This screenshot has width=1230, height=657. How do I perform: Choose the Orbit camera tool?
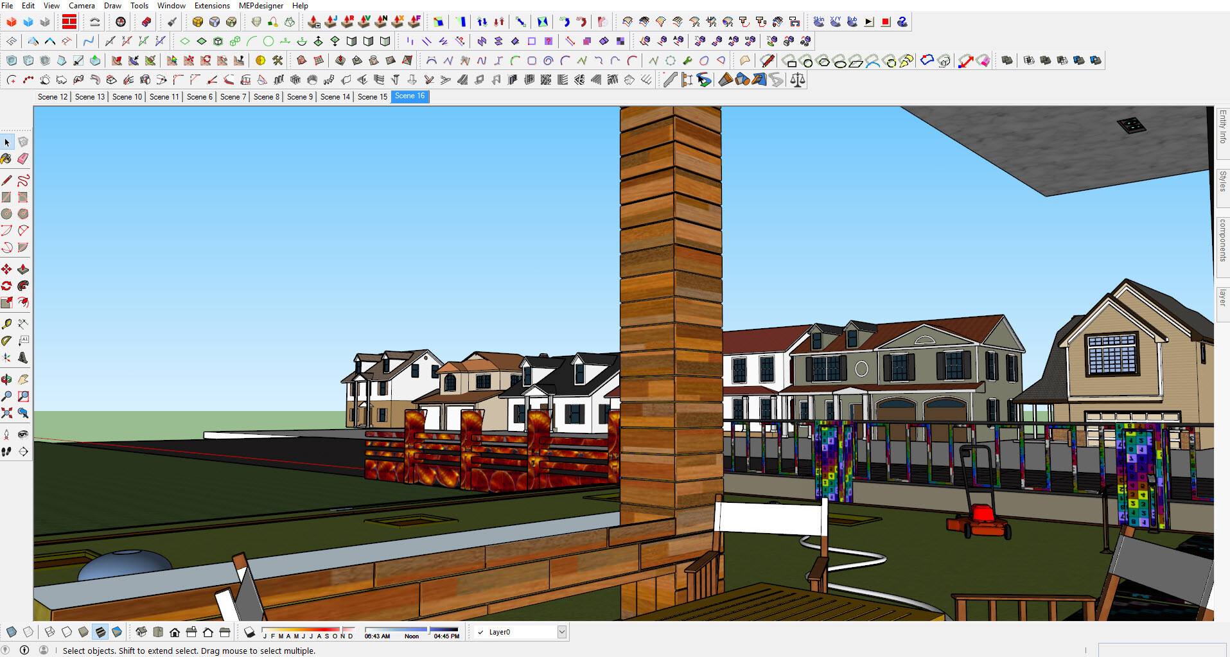tap(6, 380)
